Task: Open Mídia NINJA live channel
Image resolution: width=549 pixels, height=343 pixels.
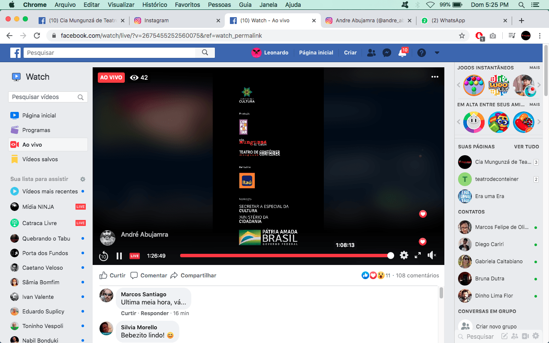Action: tap(48, 207)
